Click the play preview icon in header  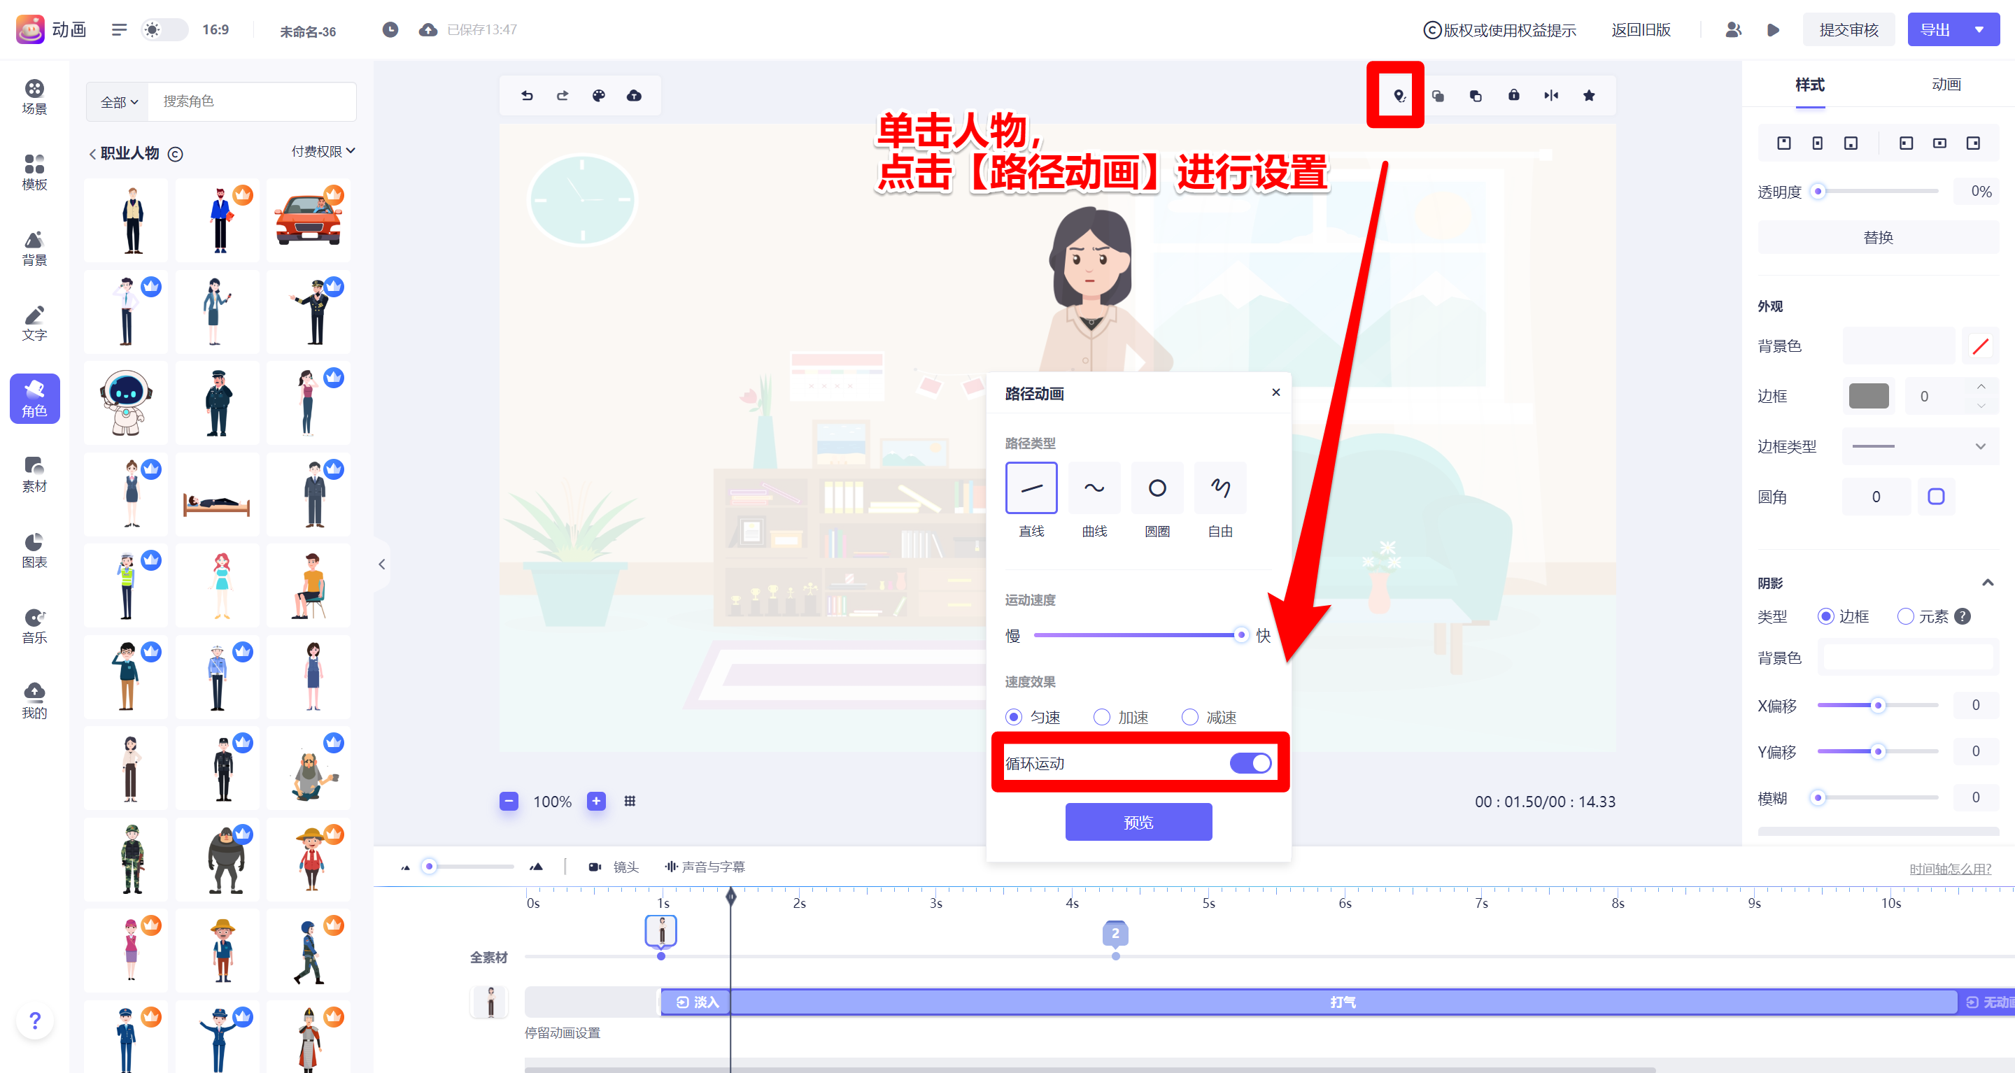point(1774,29)
